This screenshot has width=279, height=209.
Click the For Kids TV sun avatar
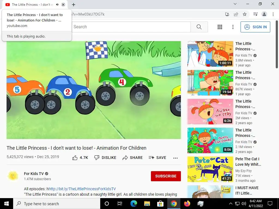point(13,176)
